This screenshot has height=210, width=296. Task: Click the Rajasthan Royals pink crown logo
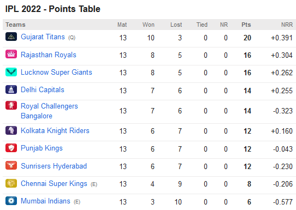[x=11, y=54]
